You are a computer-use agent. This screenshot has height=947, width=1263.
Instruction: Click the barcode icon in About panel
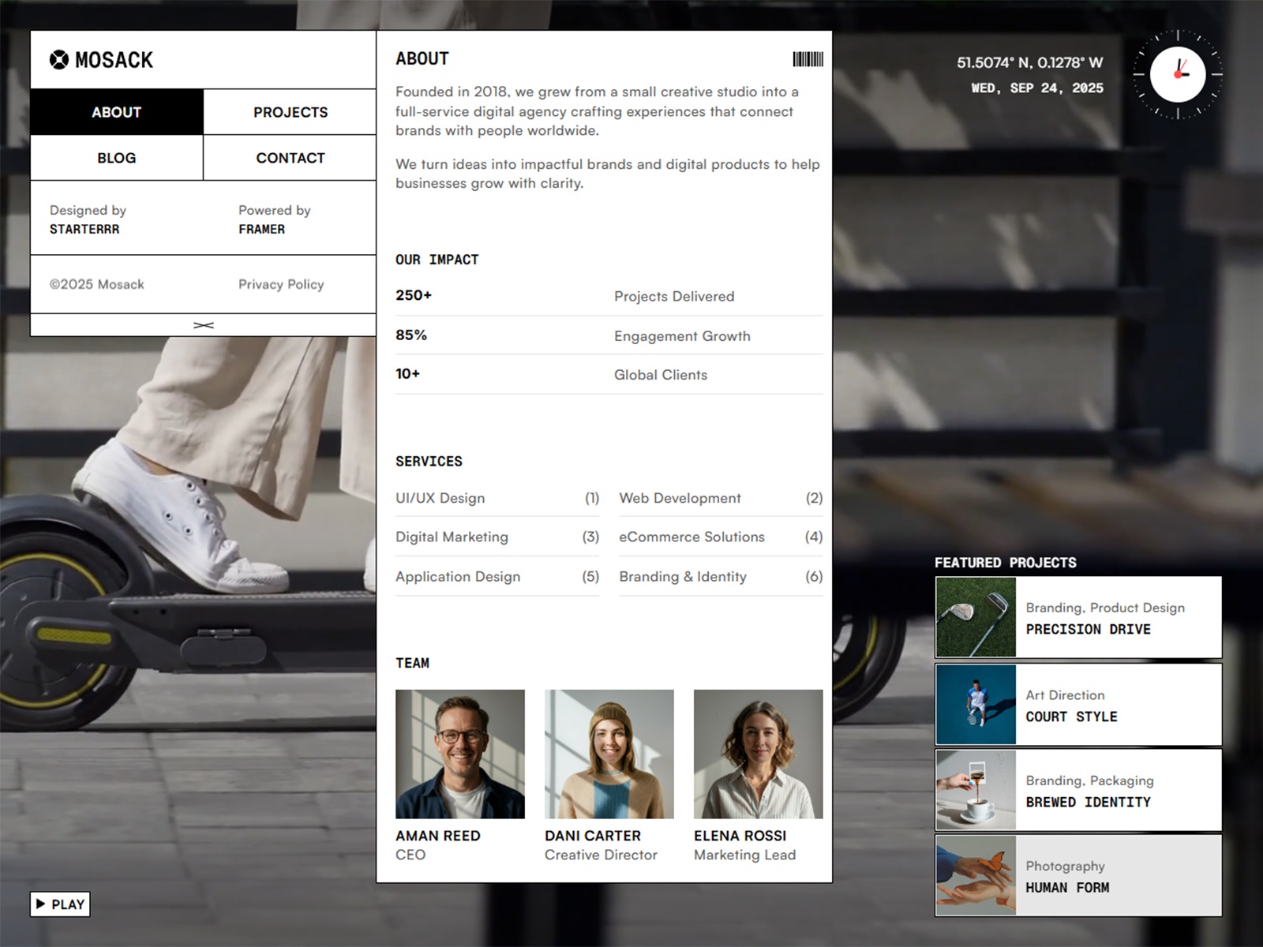(x=808, y=59)
